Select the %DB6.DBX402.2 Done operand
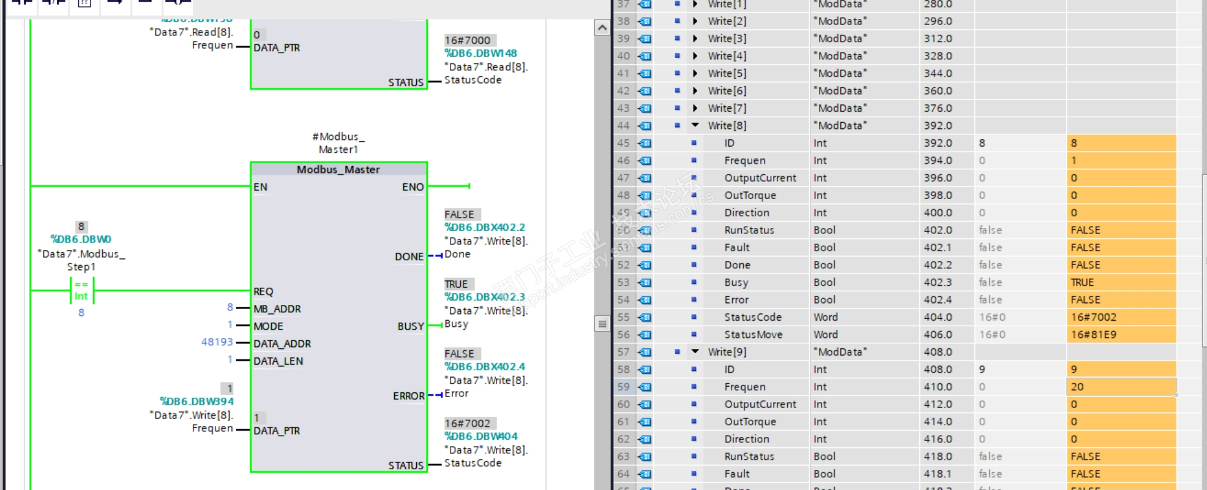This screenshot has height=490, width=1207. 485,227
